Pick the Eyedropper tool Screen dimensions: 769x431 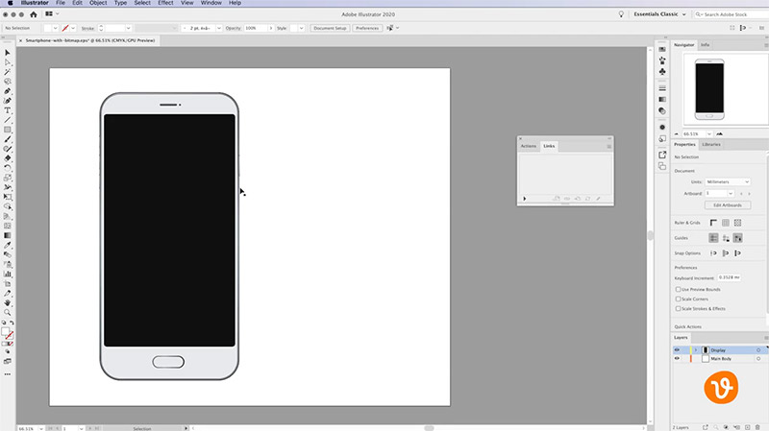tap(8, 246)
